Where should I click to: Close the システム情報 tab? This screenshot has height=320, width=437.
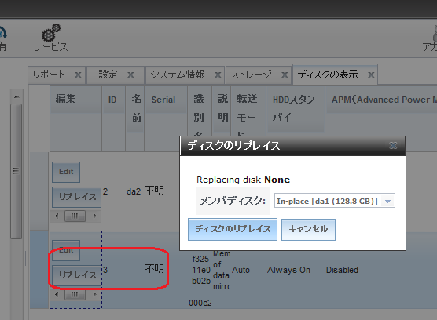218,75
